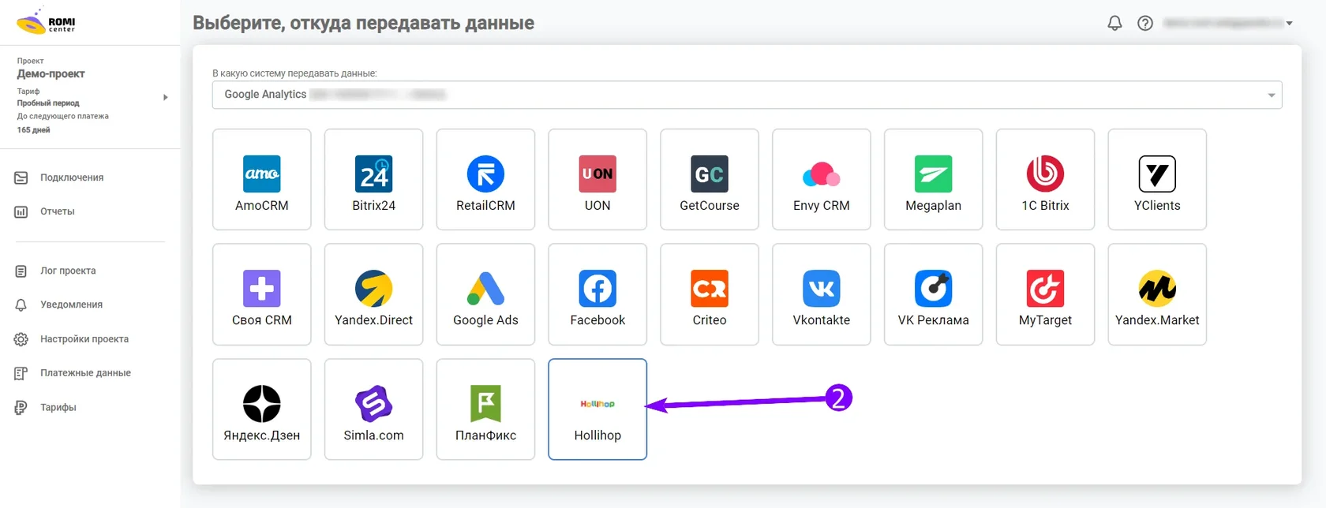Open the notifications bell icon
This screenshot has height=508, width=1326.
[1114, 23]
